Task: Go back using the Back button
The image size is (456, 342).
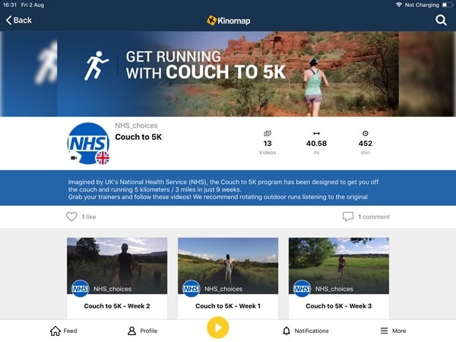Action: tap(19, 21)
